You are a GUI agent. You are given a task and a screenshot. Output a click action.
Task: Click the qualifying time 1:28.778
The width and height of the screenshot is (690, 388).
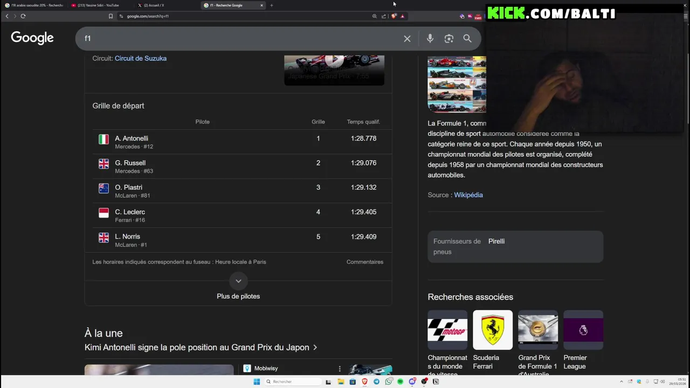coord(363,138)
